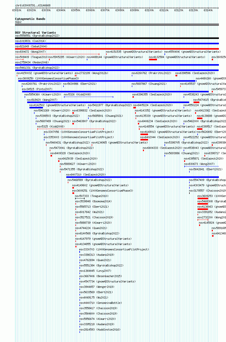The image size is (226, 342).
Task: Click the nsv5473041 (ByrskaBishop2022) label
Action: point(72,148)
